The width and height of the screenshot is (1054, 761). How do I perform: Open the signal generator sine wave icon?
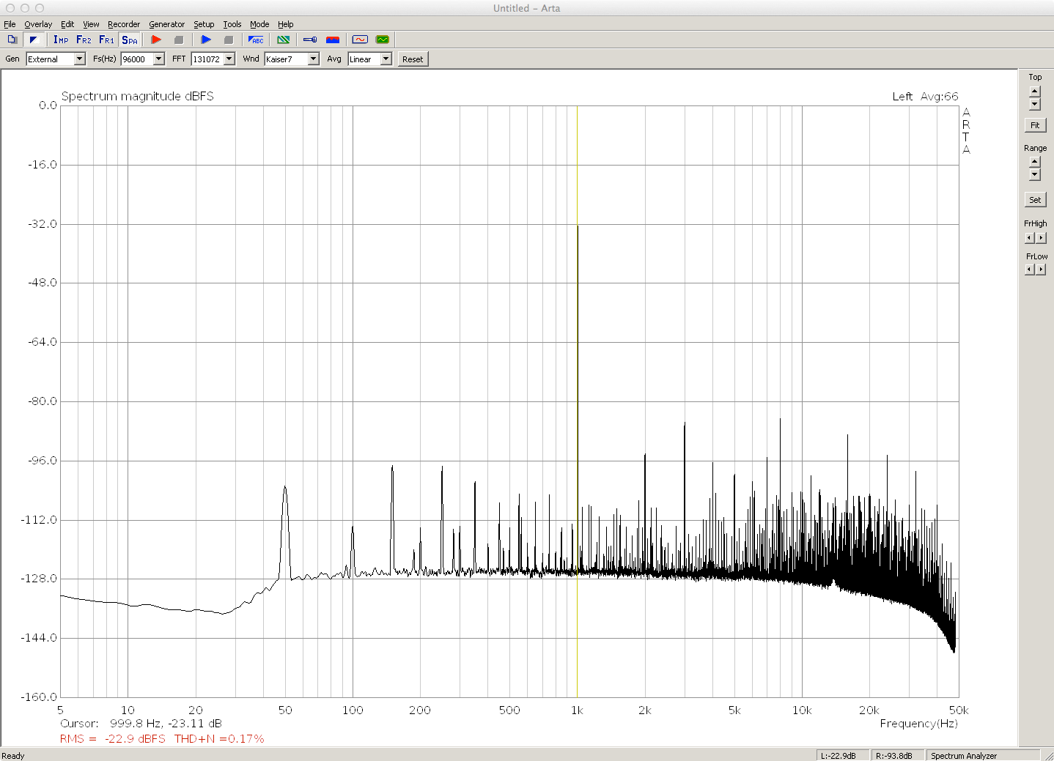360,40
